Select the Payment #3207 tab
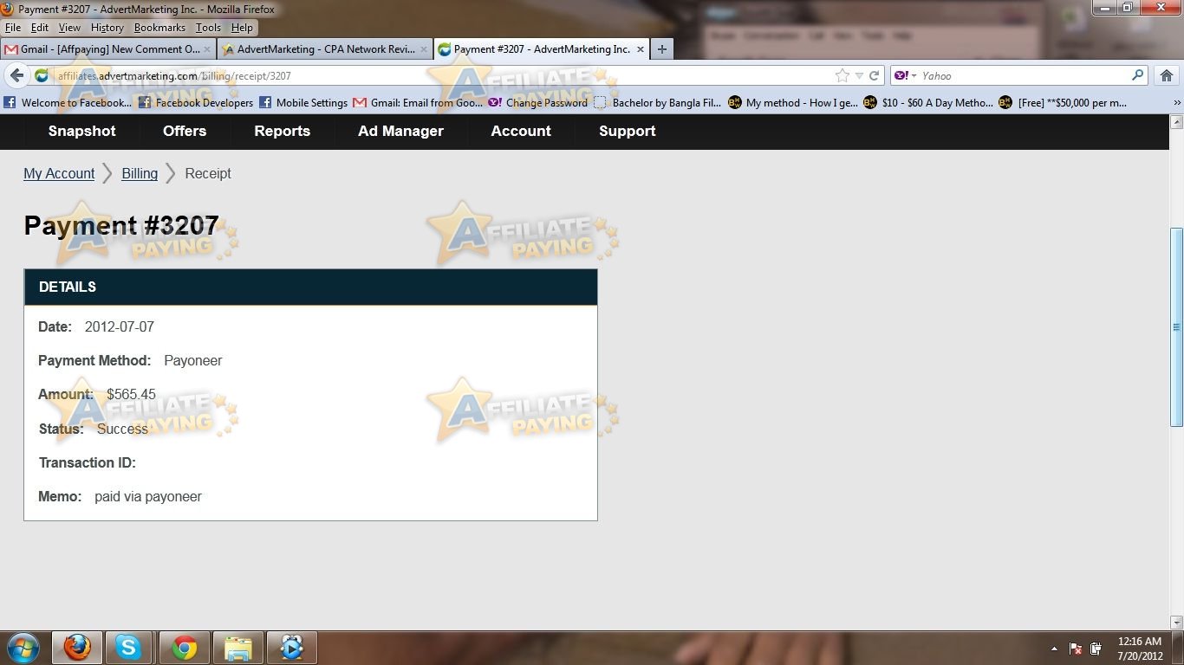The width and height of the screenshot is (1184, 665). coord(542,49)
